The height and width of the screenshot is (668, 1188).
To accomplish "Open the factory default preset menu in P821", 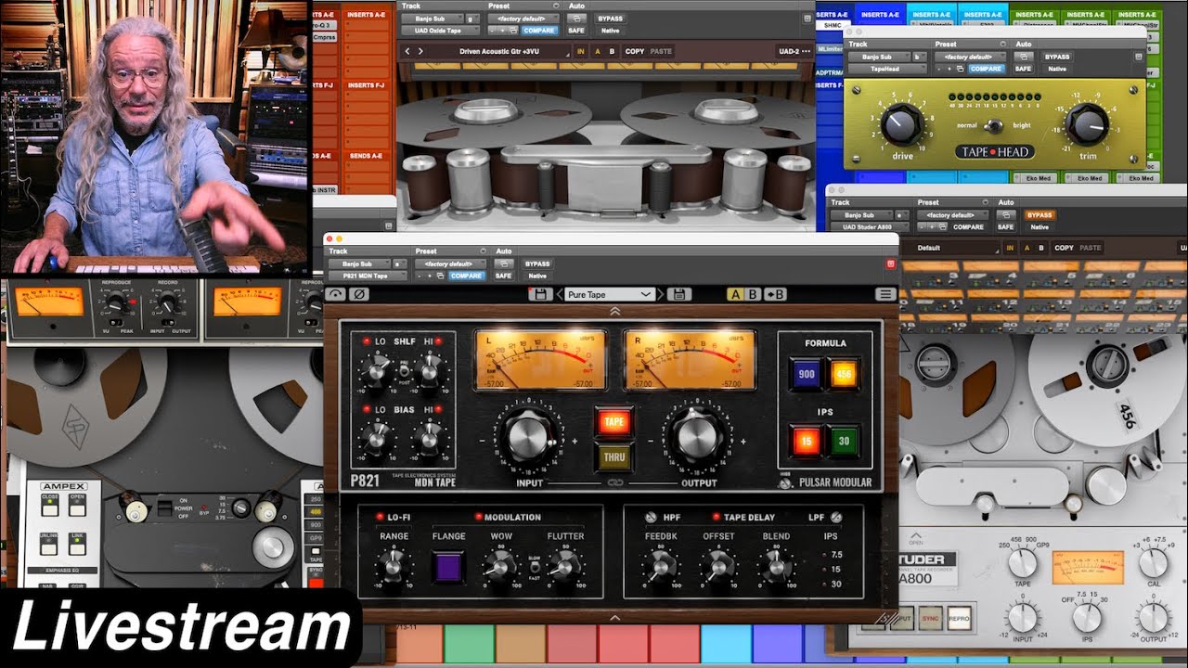I will tap(449, 263).
